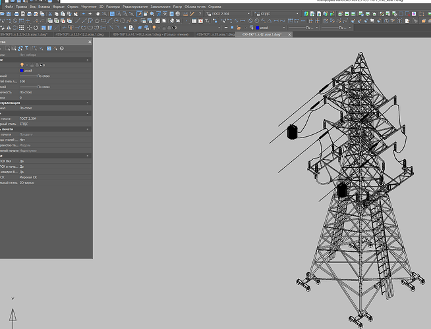Click the Mirror objects icon

pyautogui.click(x=9, y=28)
